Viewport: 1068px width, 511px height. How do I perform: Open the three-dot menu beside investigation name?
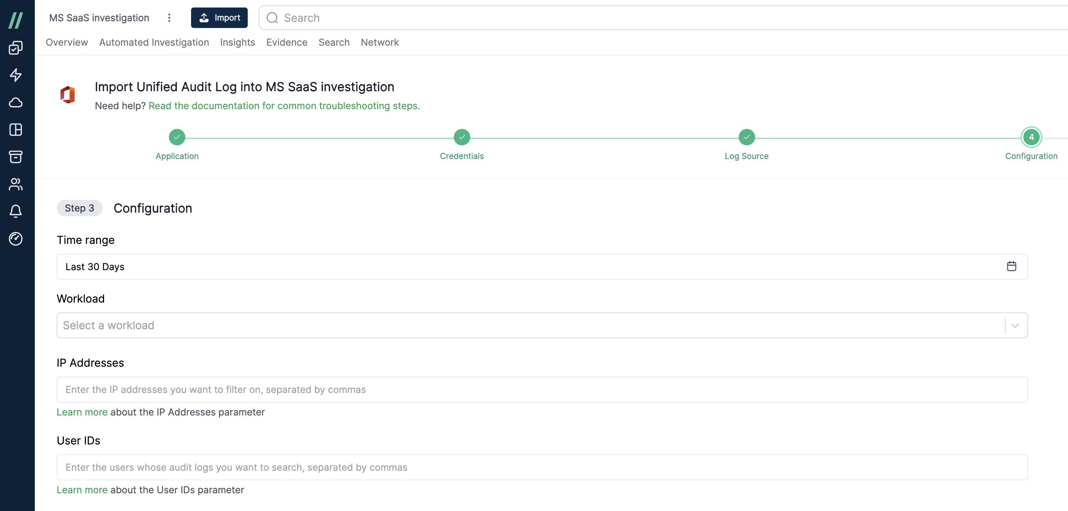[x=169, y=18]
